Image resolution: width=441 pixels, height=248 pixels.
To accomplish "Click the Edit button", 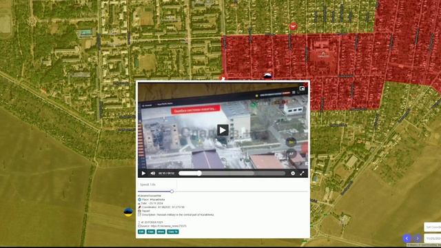I will tap(141, 231).
